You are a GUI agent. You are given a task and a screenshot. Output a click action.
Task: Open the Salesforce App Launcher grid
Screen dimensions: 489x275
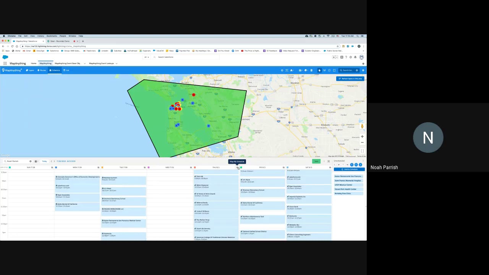(x=5, y=63)
